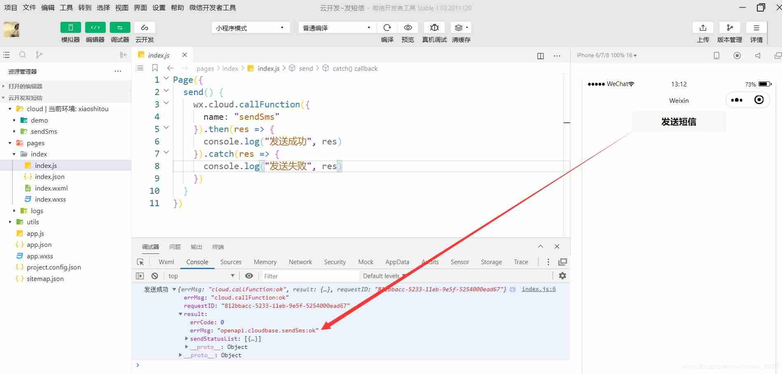Image resolution: width=782 pixels, height=374 pixels.
Task: Expand the sendSms folder
Action: click(x=14, y=131)
